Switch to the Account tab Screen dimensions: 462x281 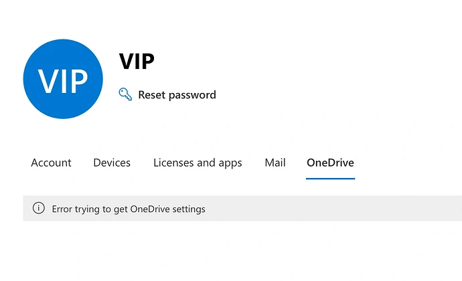(x=51, y=163)
